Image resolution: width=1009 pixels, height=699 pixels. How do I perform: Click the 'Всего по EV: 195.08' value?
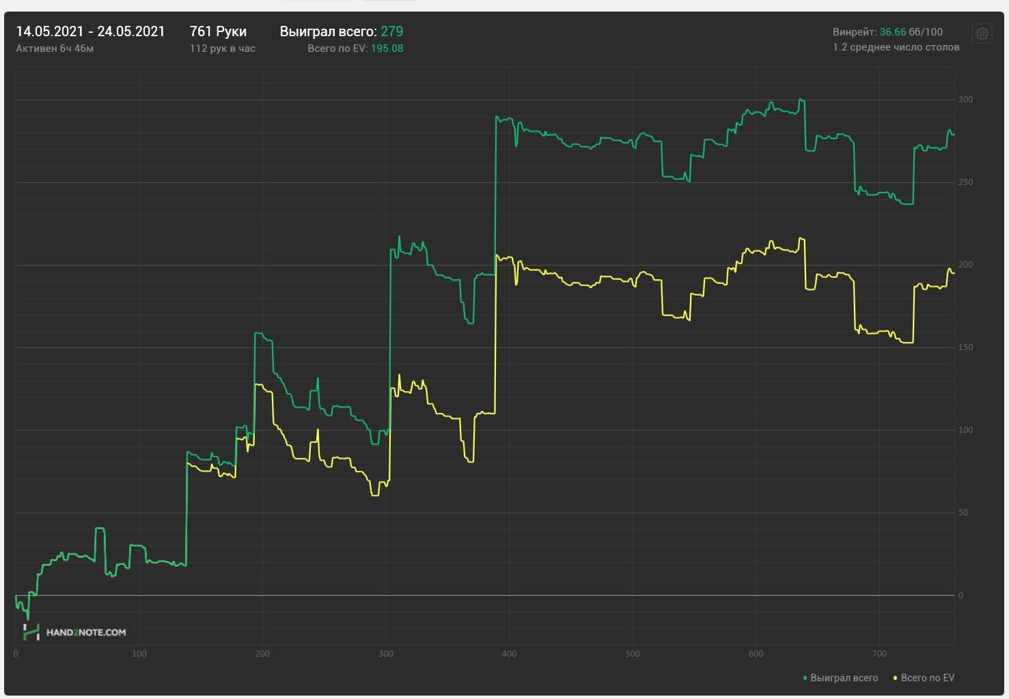tap(355, 48)
